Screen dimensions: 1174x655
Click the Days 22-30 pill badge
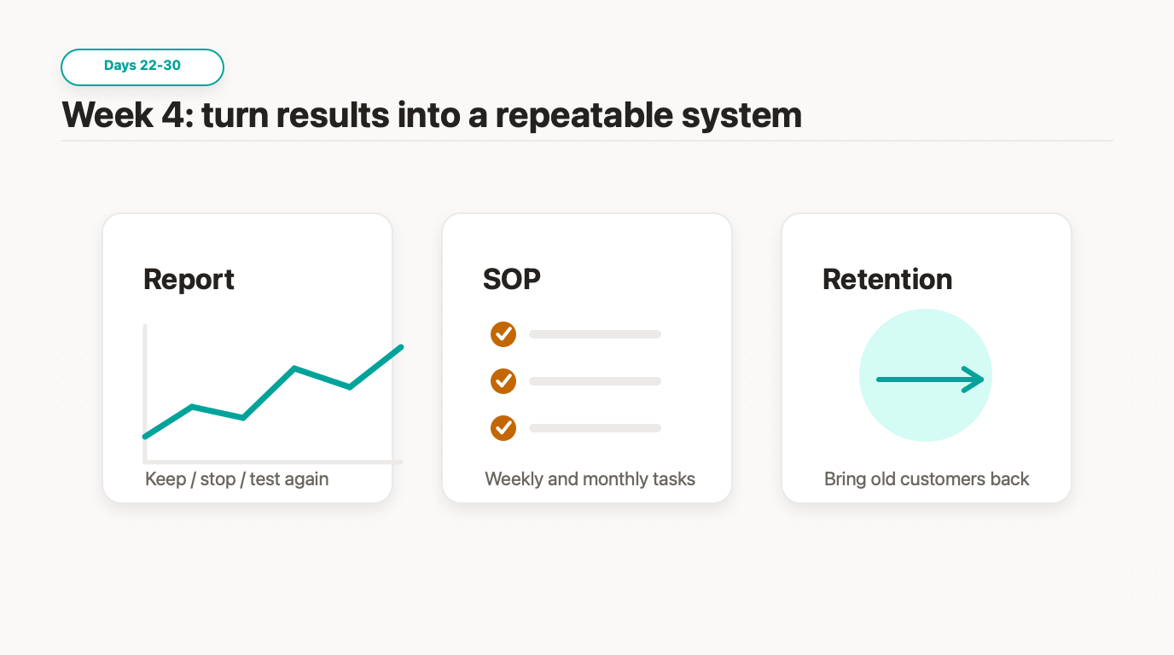click(142, 67)
